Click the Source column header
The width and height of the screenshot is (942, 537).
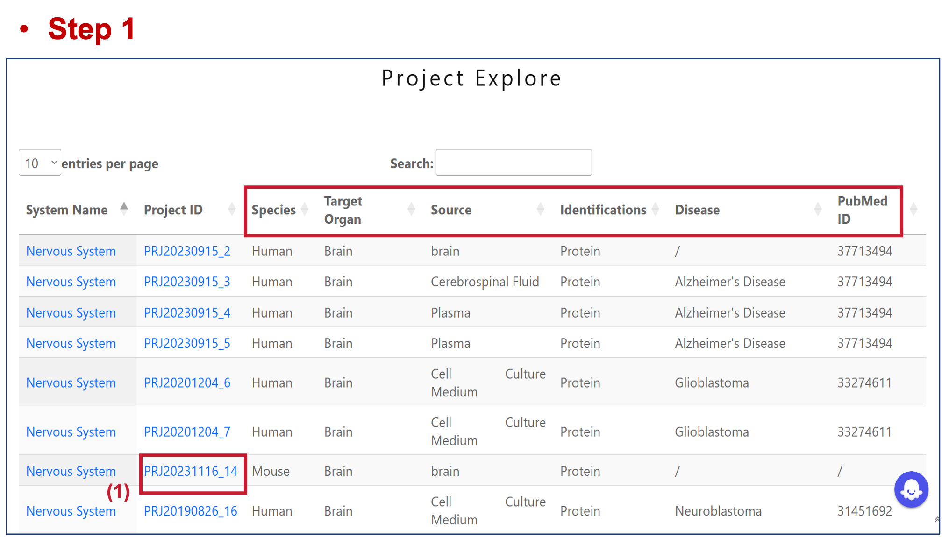tap(451, 210)
